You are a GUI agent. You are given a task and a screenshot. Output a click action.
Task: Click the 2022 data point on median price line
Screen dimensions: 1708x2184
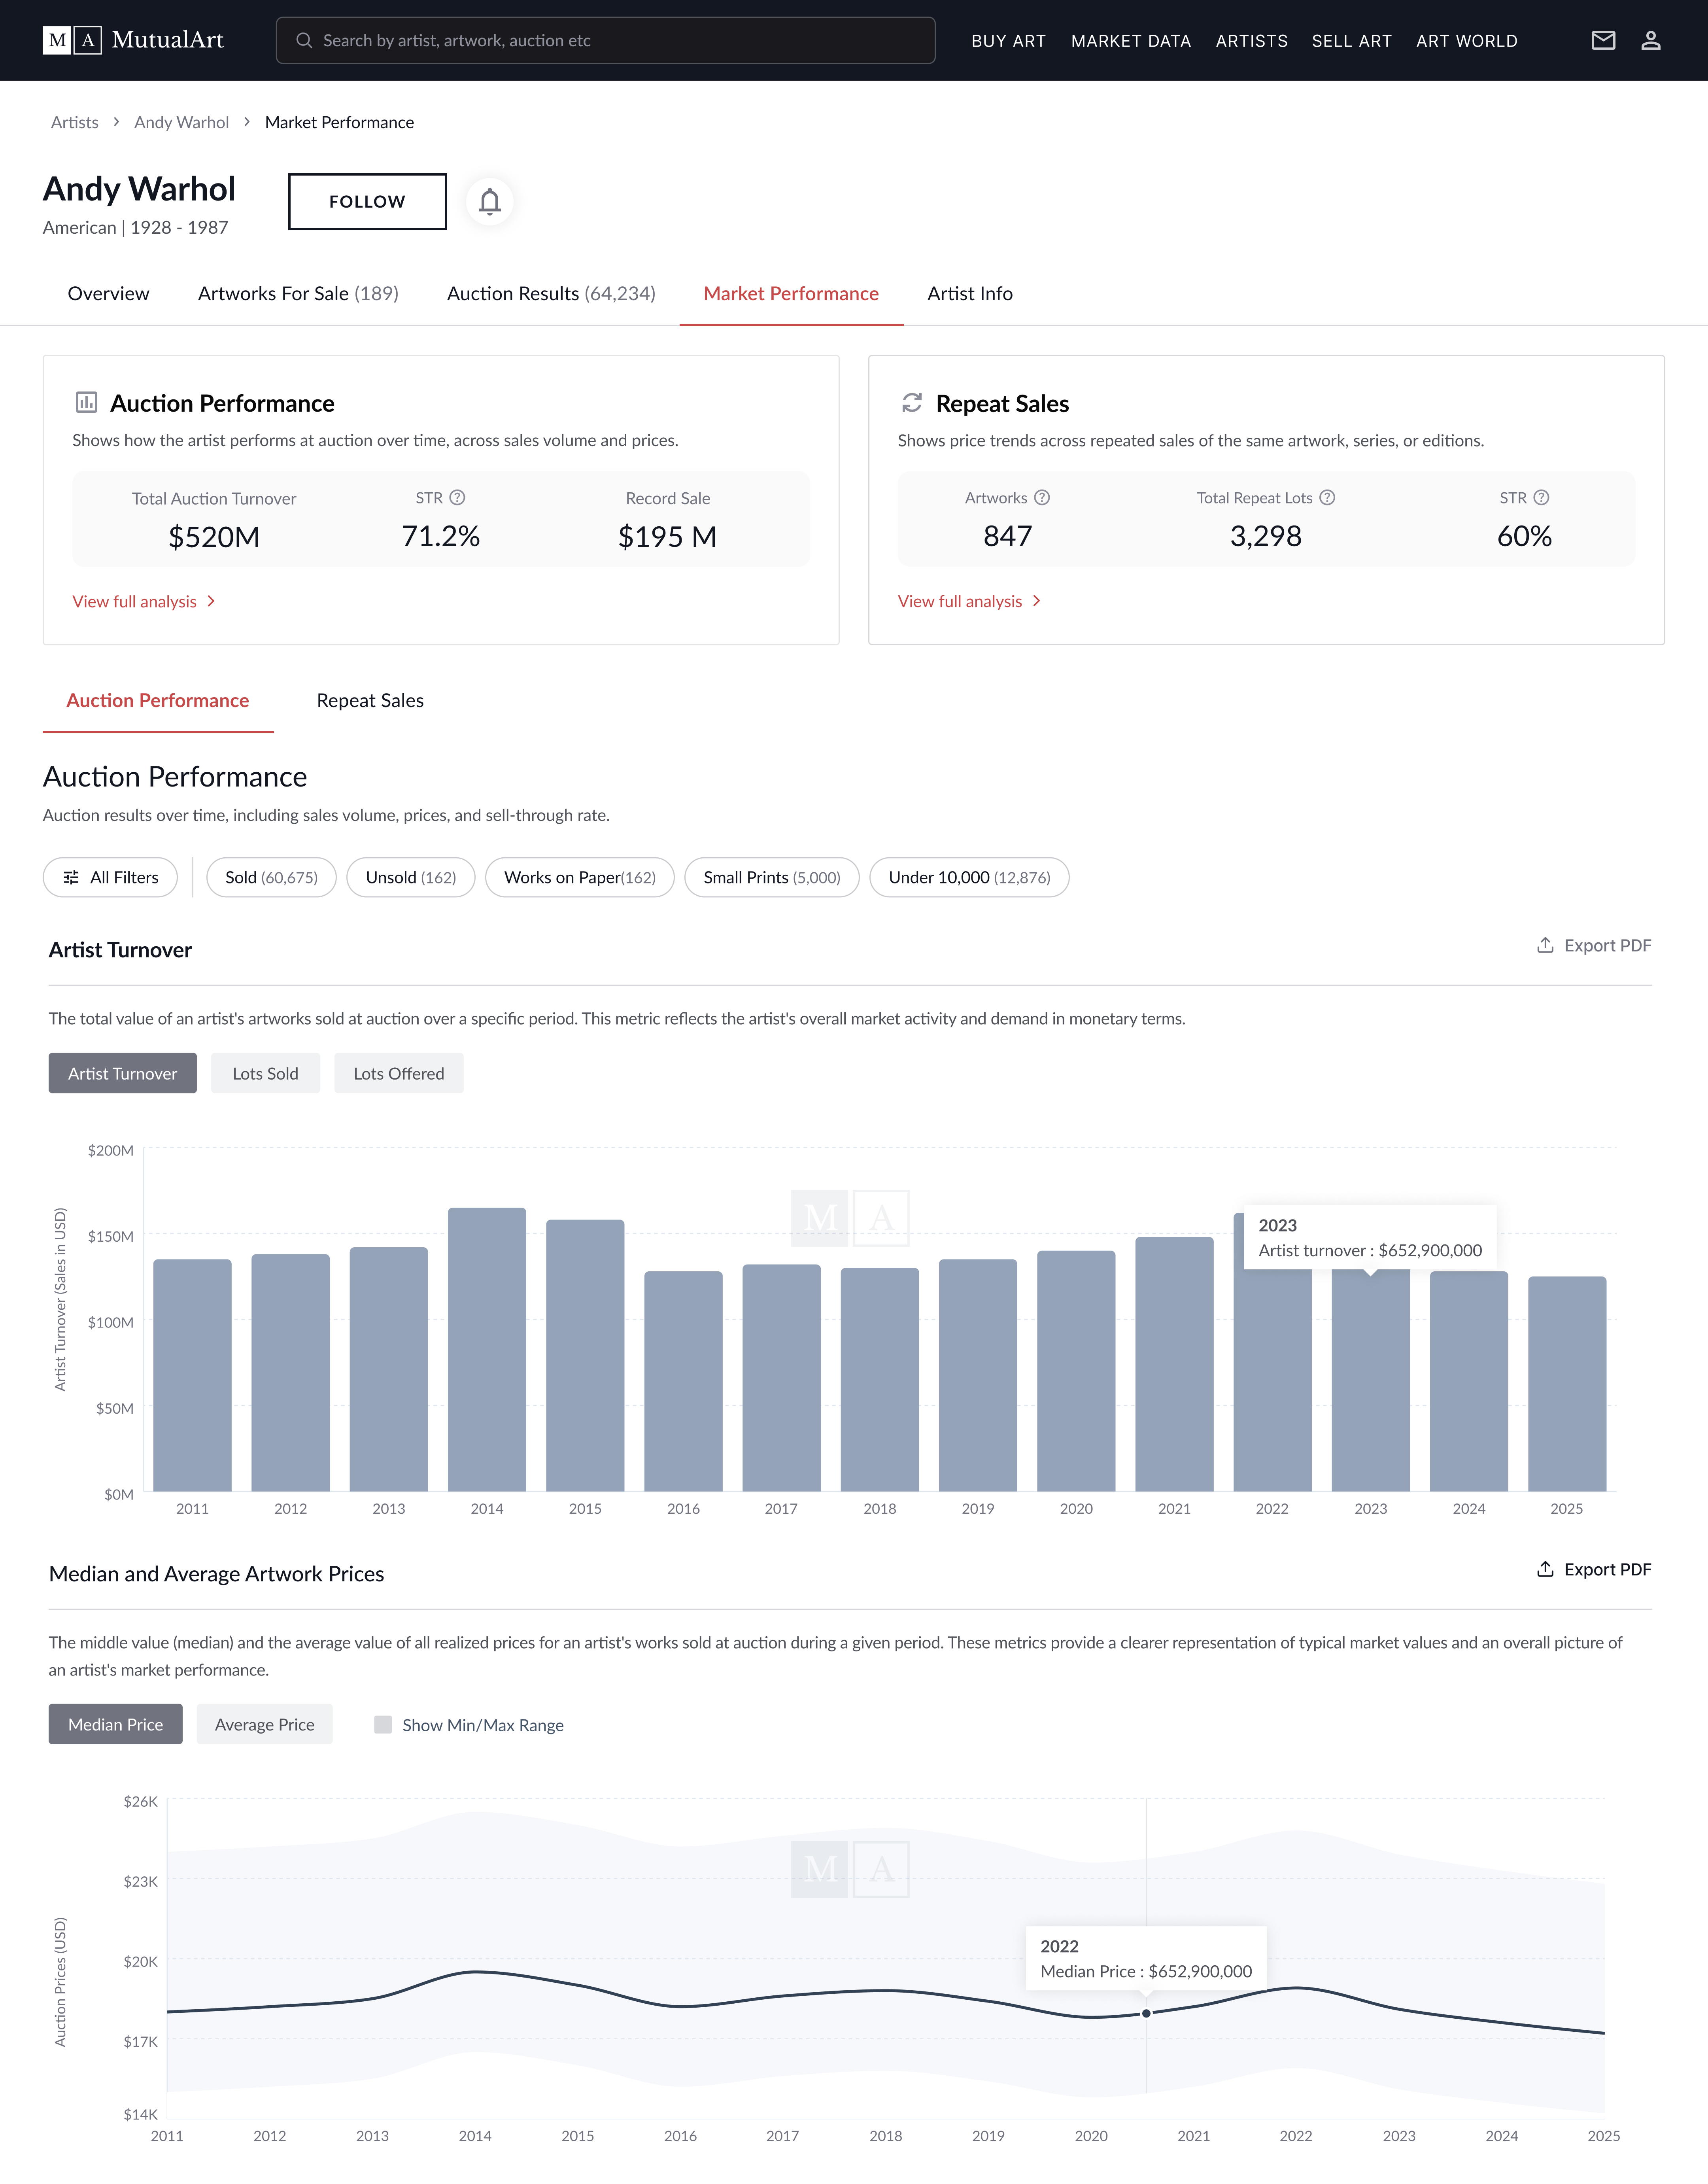pyautogui.click(x=1146, y=2013)
